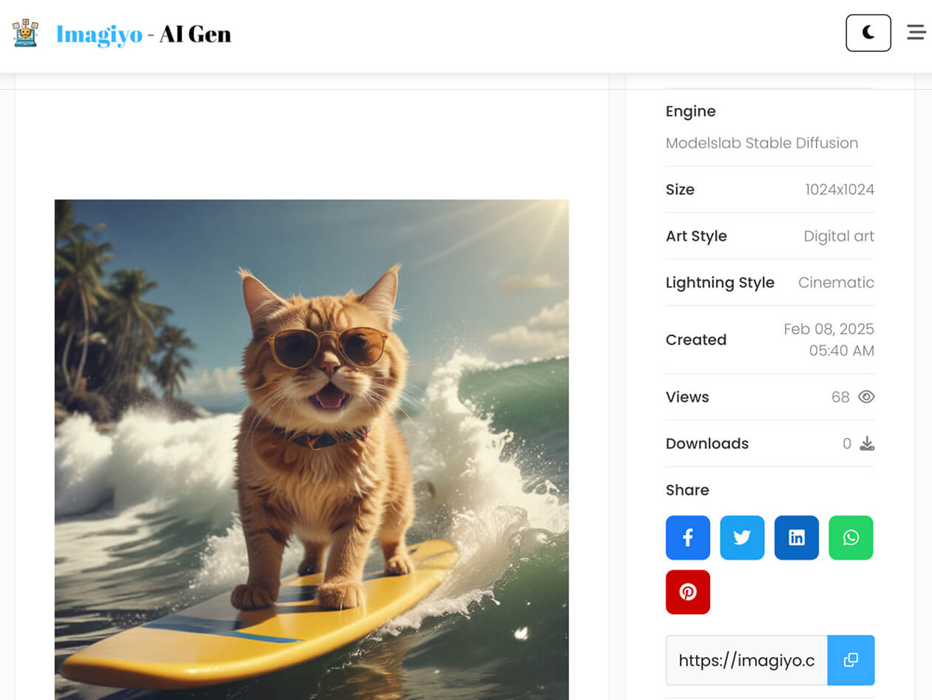Share the image via WhatsApp
This screenshot has width=932, height=700.
(851, 537)
